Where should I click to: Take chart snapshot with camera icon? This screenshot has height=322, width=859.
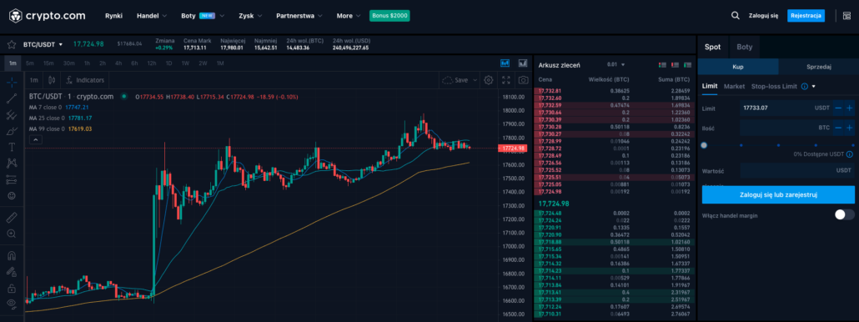point(524,80)
